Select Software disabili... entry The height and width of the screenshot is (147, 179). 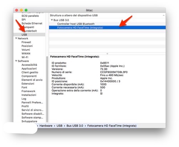click(x=33, y=114)
